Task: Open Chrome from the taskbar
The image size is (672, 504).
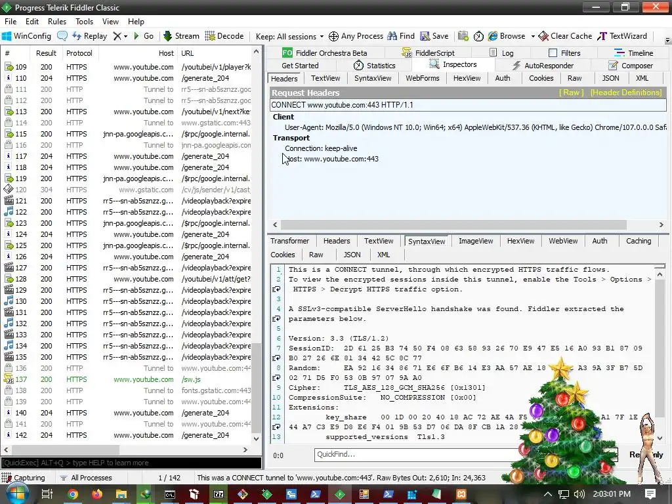Action: pyautogui.click(x=72, y=494)
